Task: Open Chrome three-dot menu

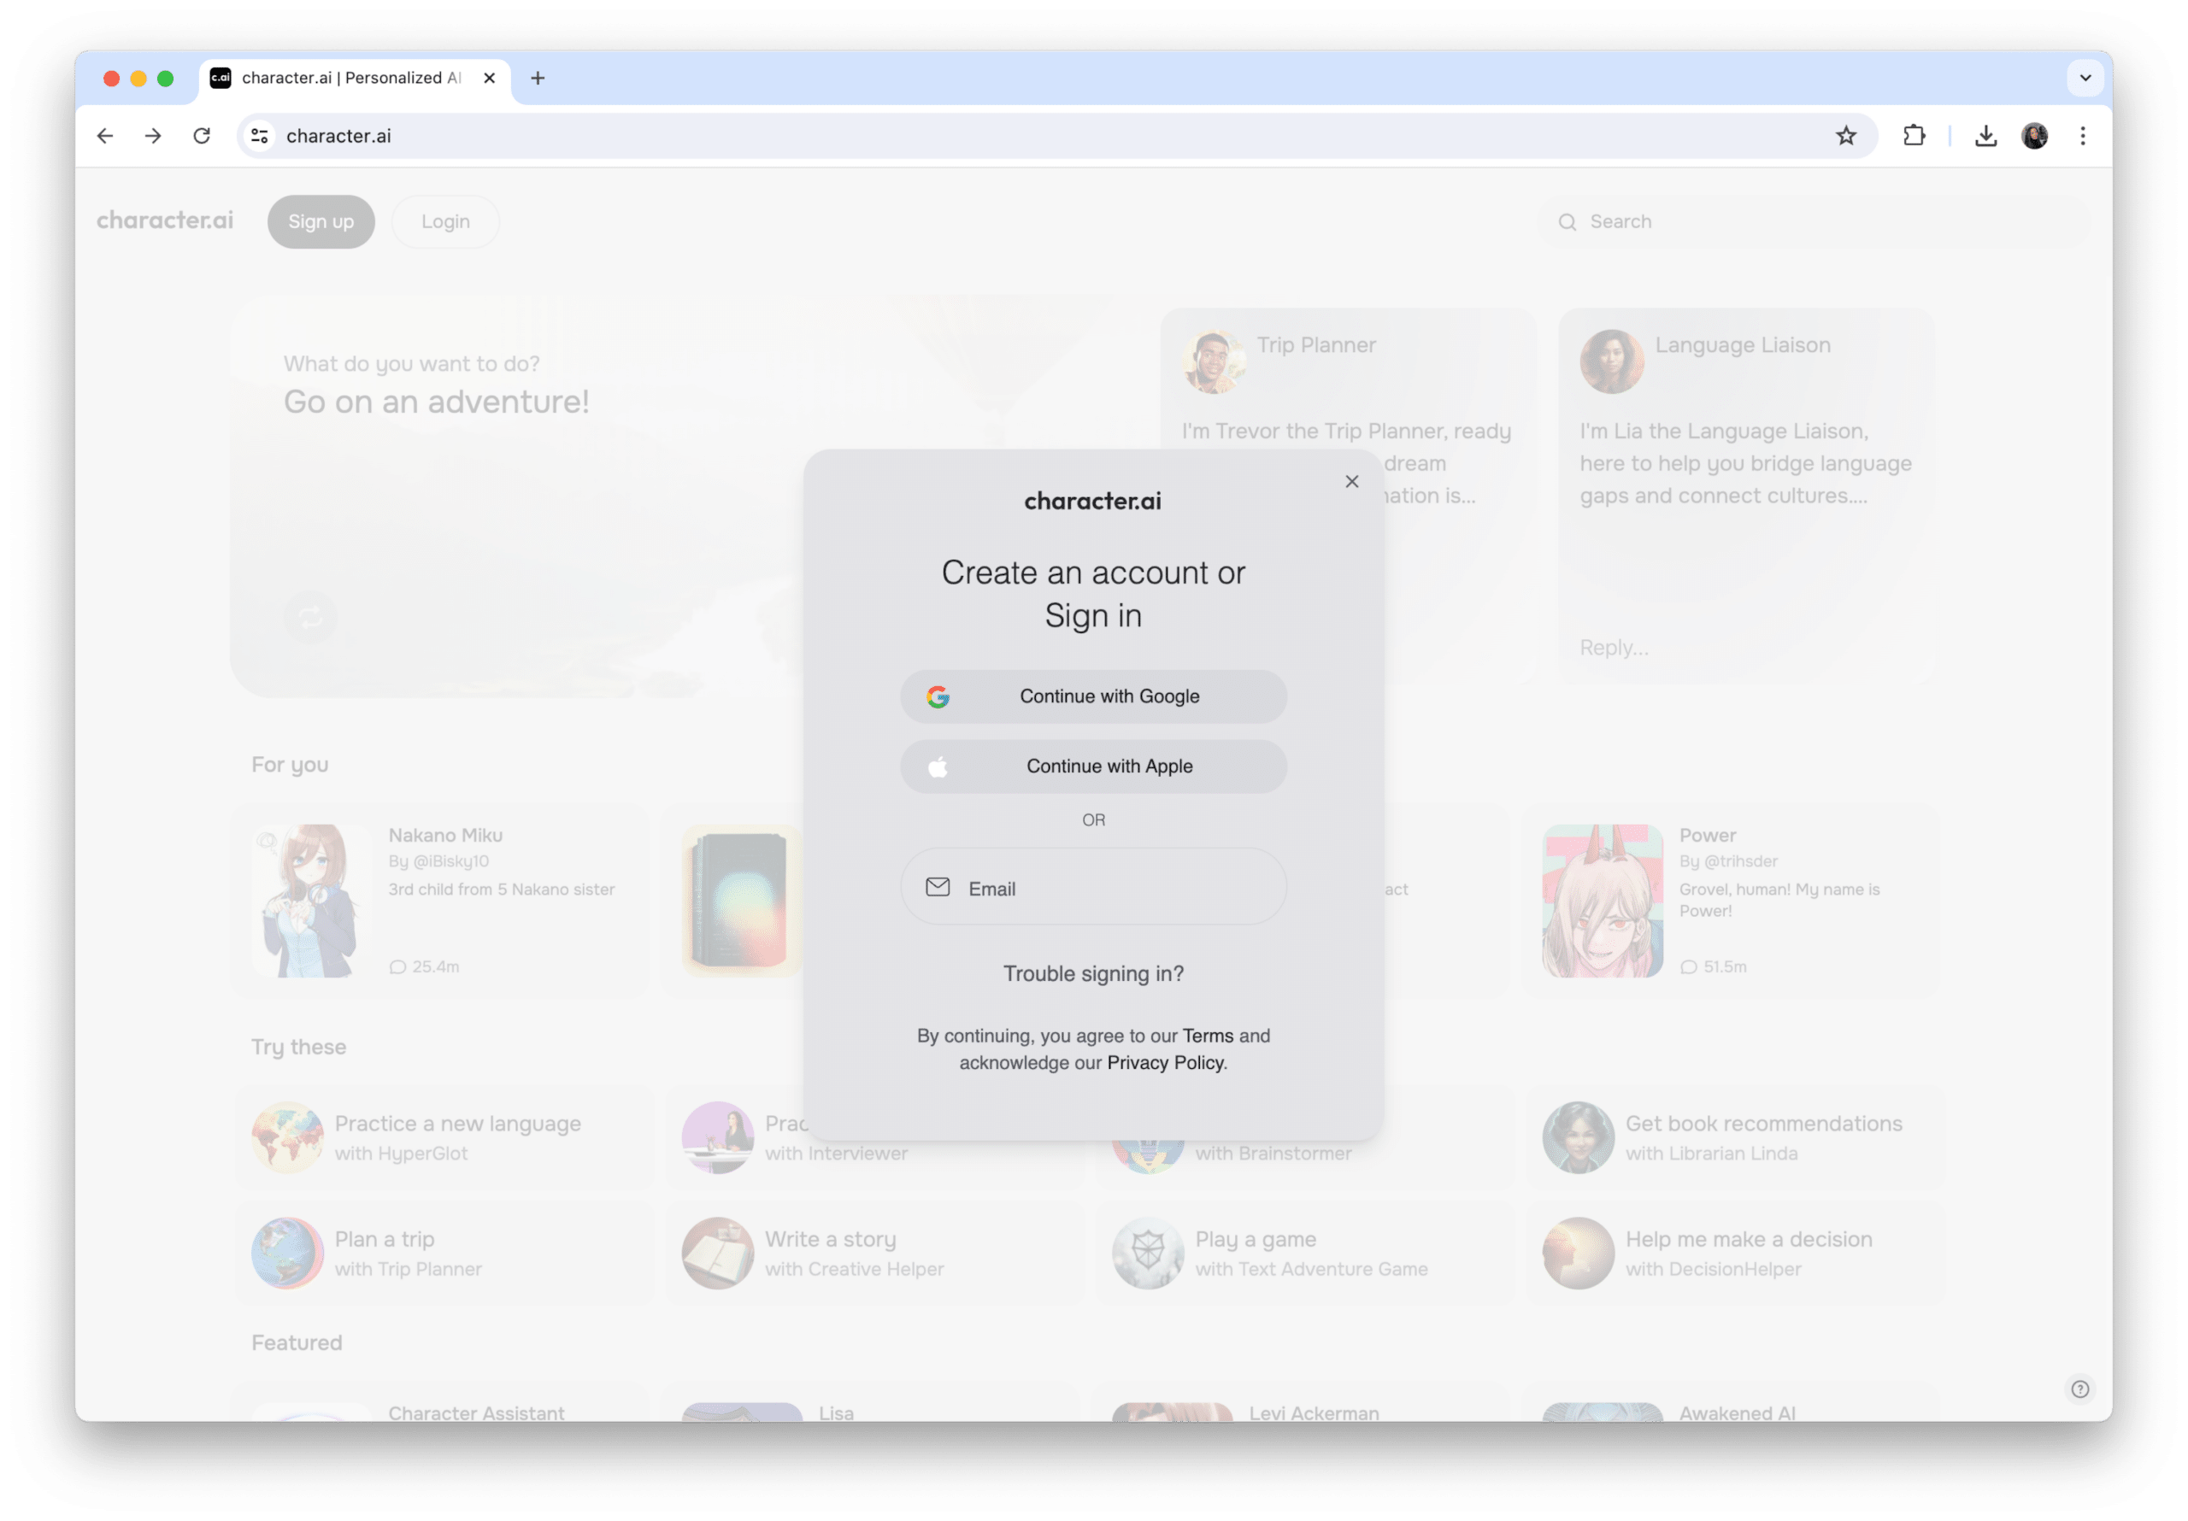Action: pyautogui.click(x=2082, y=135)
